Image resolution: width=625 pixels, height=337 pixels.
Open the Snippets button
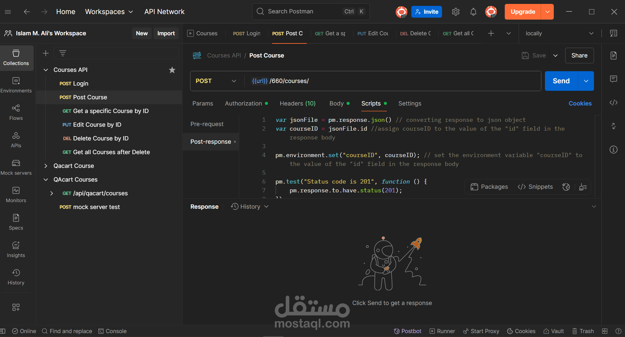(535, 187)
